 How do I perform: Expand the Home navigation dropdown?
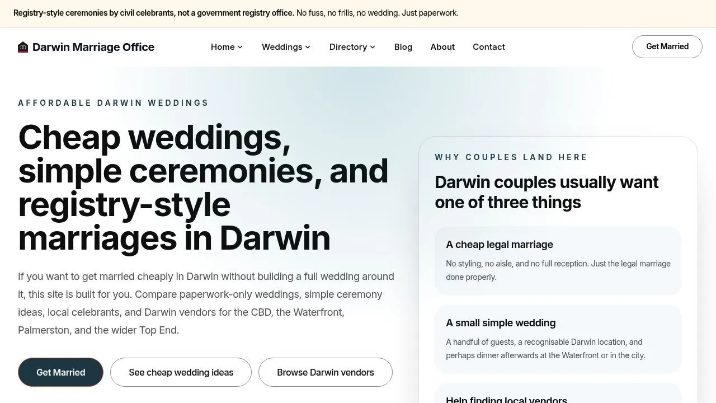226,47
